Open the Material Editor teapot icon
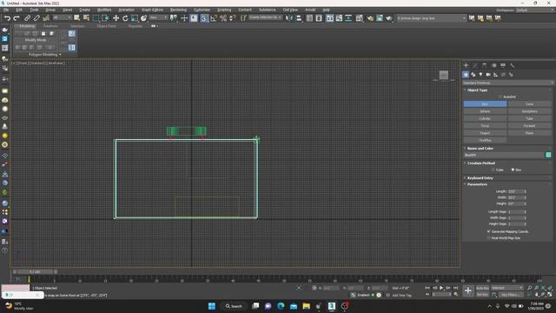The image size is (556, 313). coord(359,18)
